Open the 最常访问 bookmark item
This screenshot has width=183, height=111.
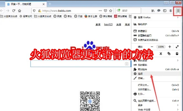click(26, 16)
